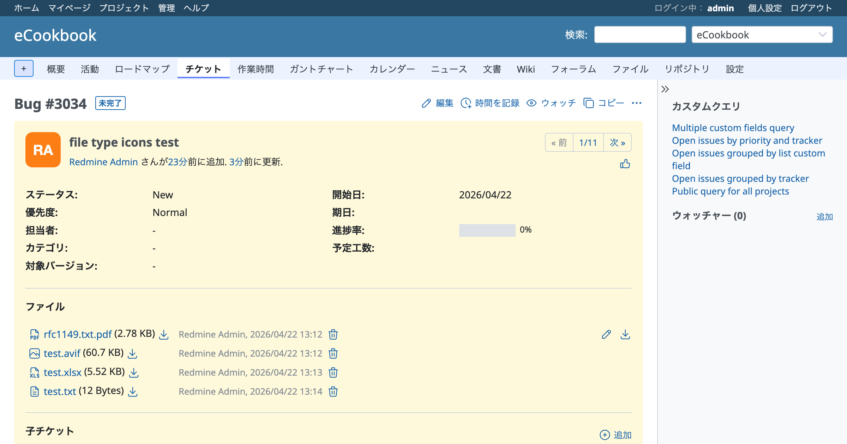Toggle ウォッチ eye to watch issue
This screenshot has height=444, width=847.
pyautogui.click(x=551, y=103)
